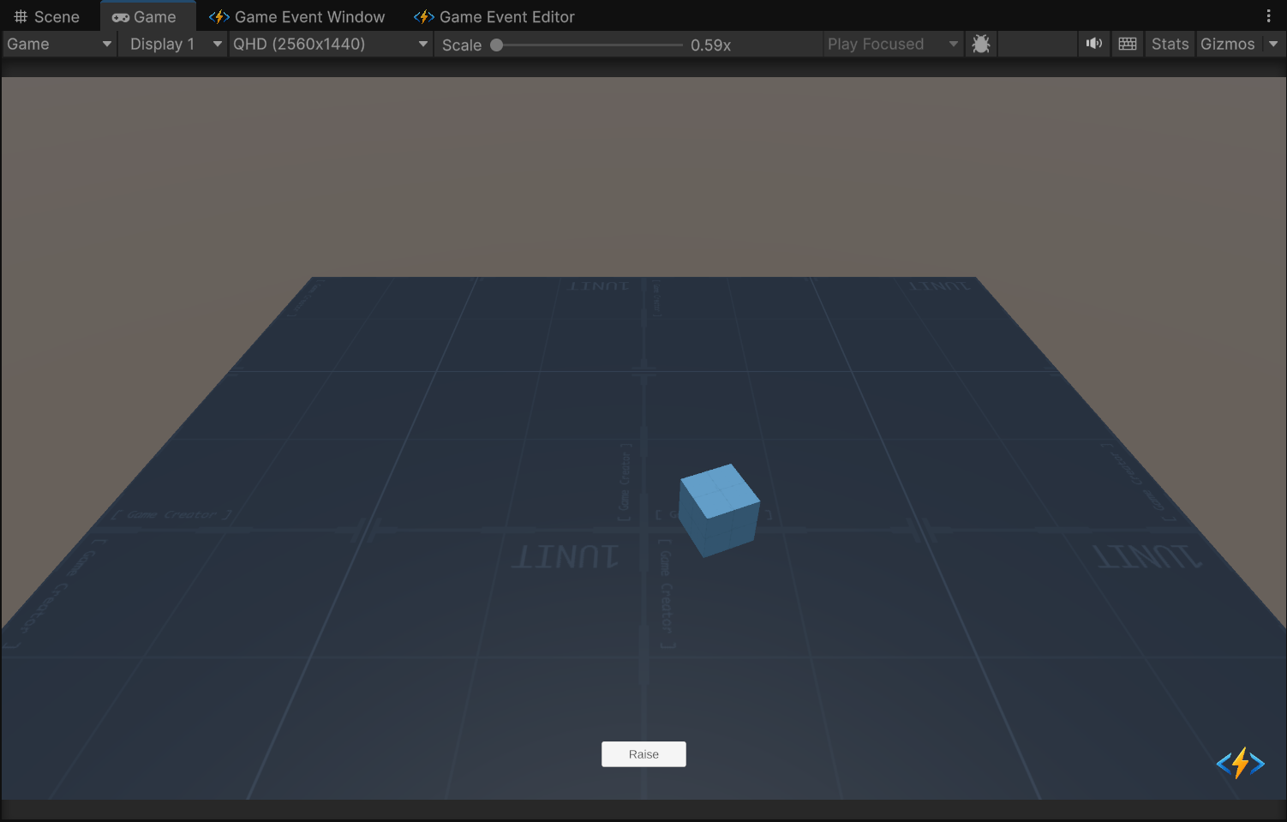Open the window options three-dot menu

pyautogui.click(x=1269, y=16)
